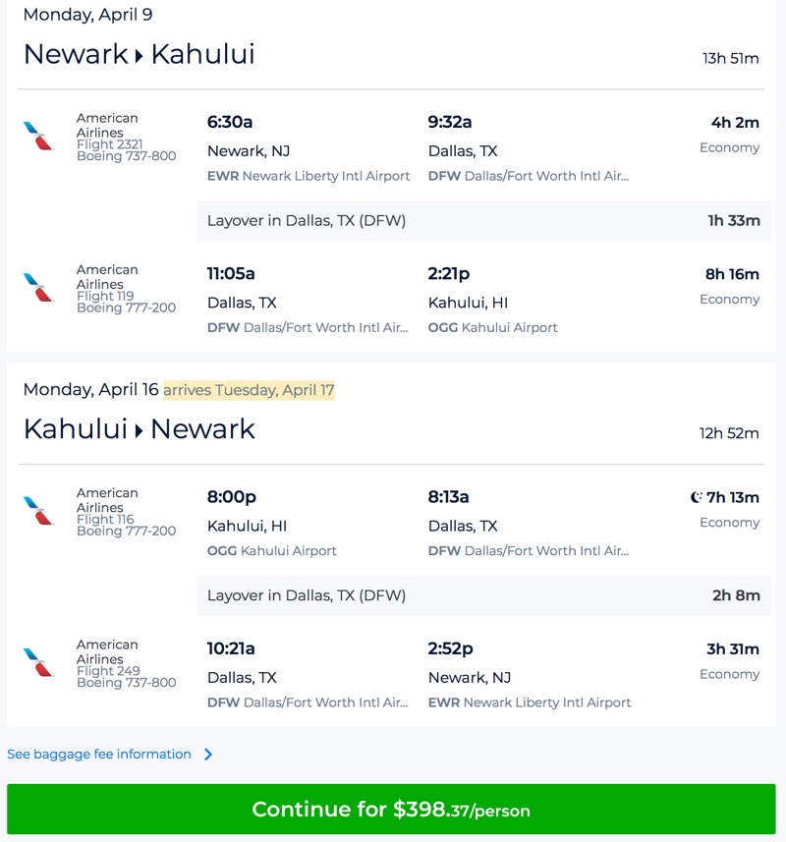Click the American Airlines logo for Flight 119
This screenshot has width=786, height=842.
tap(38, 287)
